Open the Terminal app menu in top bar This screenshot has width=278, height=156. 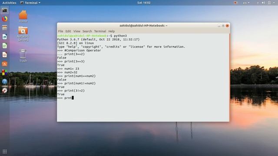coord(30,3)
